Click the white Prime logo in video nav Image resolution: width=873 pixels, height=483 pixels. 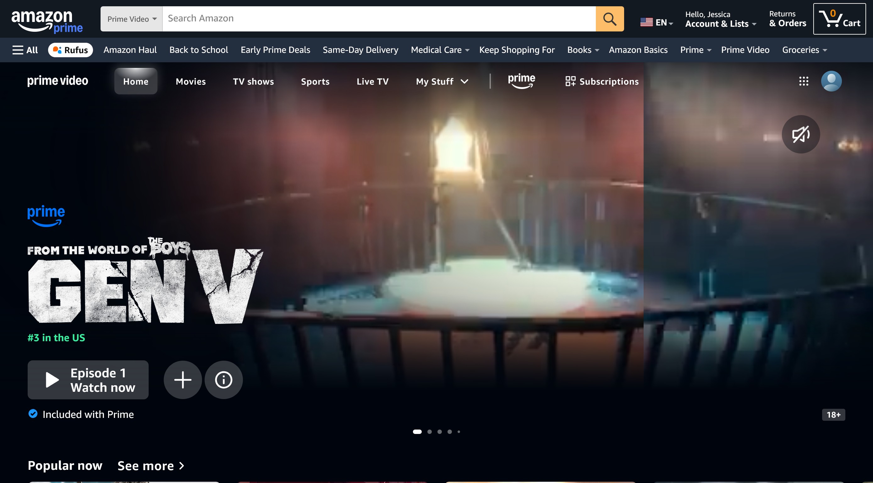point(521,81)
